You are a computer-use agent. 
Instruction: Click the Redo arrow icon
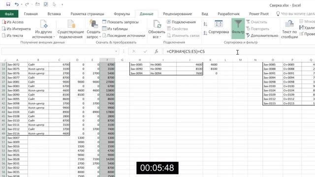(27, 4)
